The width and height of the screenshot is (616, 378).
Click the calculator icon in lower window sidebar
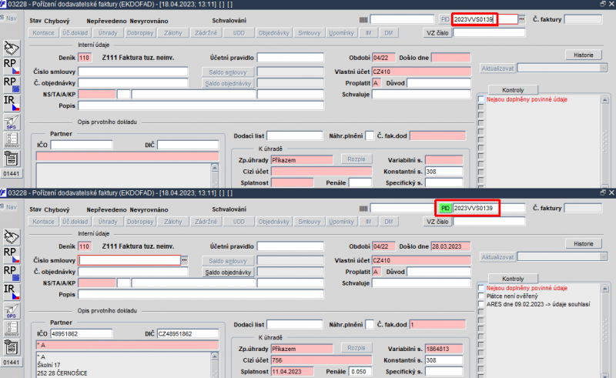point(12,347)
